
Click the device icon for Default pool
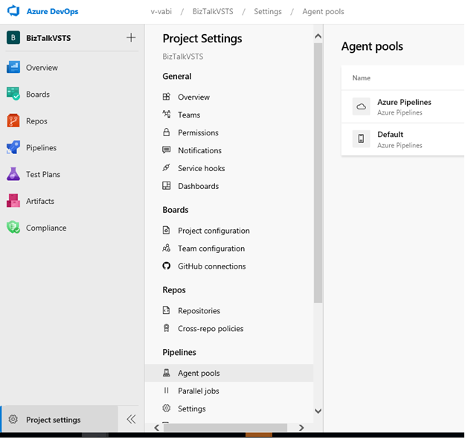click(362, 139)
